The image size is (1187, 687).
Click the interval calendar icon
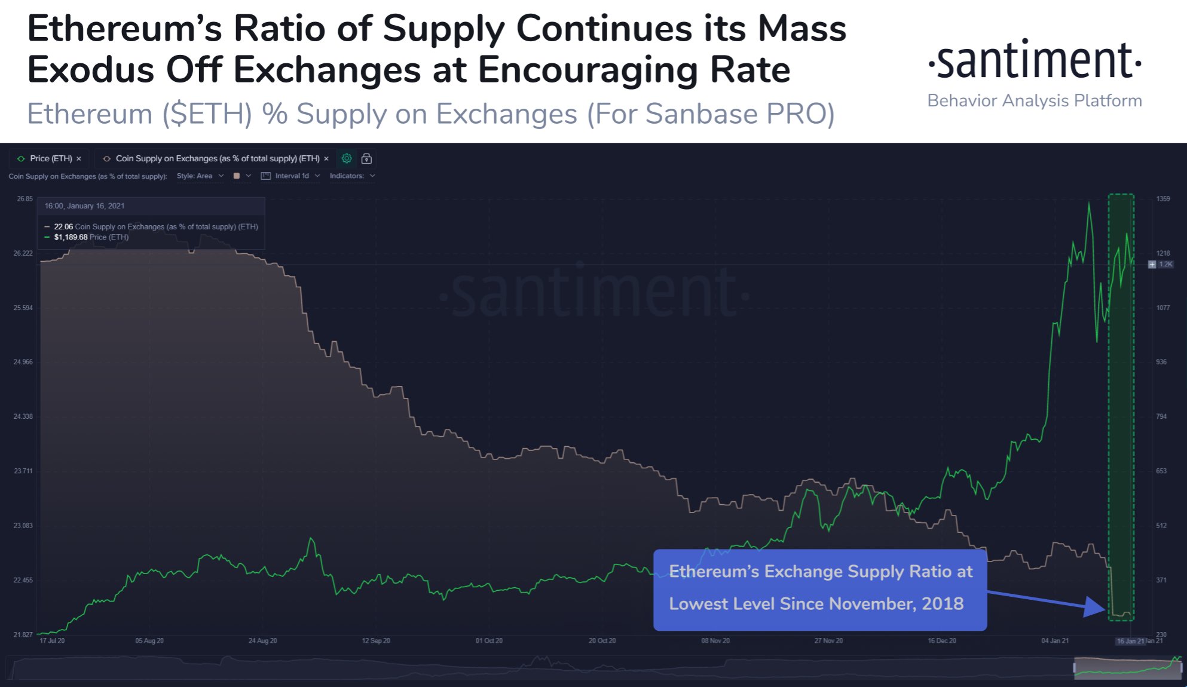tap(266, 176)
